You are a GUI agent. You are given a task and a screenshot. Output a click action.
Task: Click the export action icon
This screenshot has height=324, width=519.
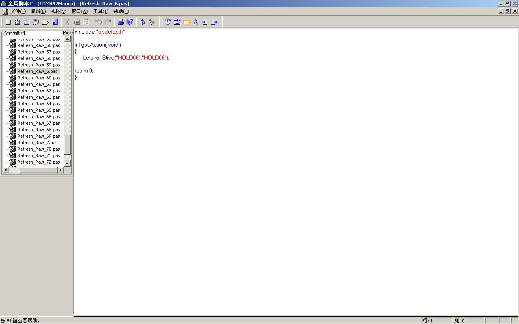click(214, 22)
